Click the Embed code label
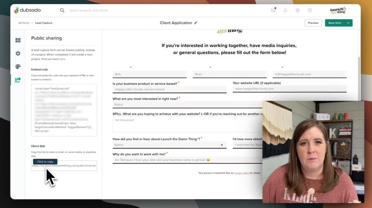Screen dimensions: 372x208 (39, 70)
